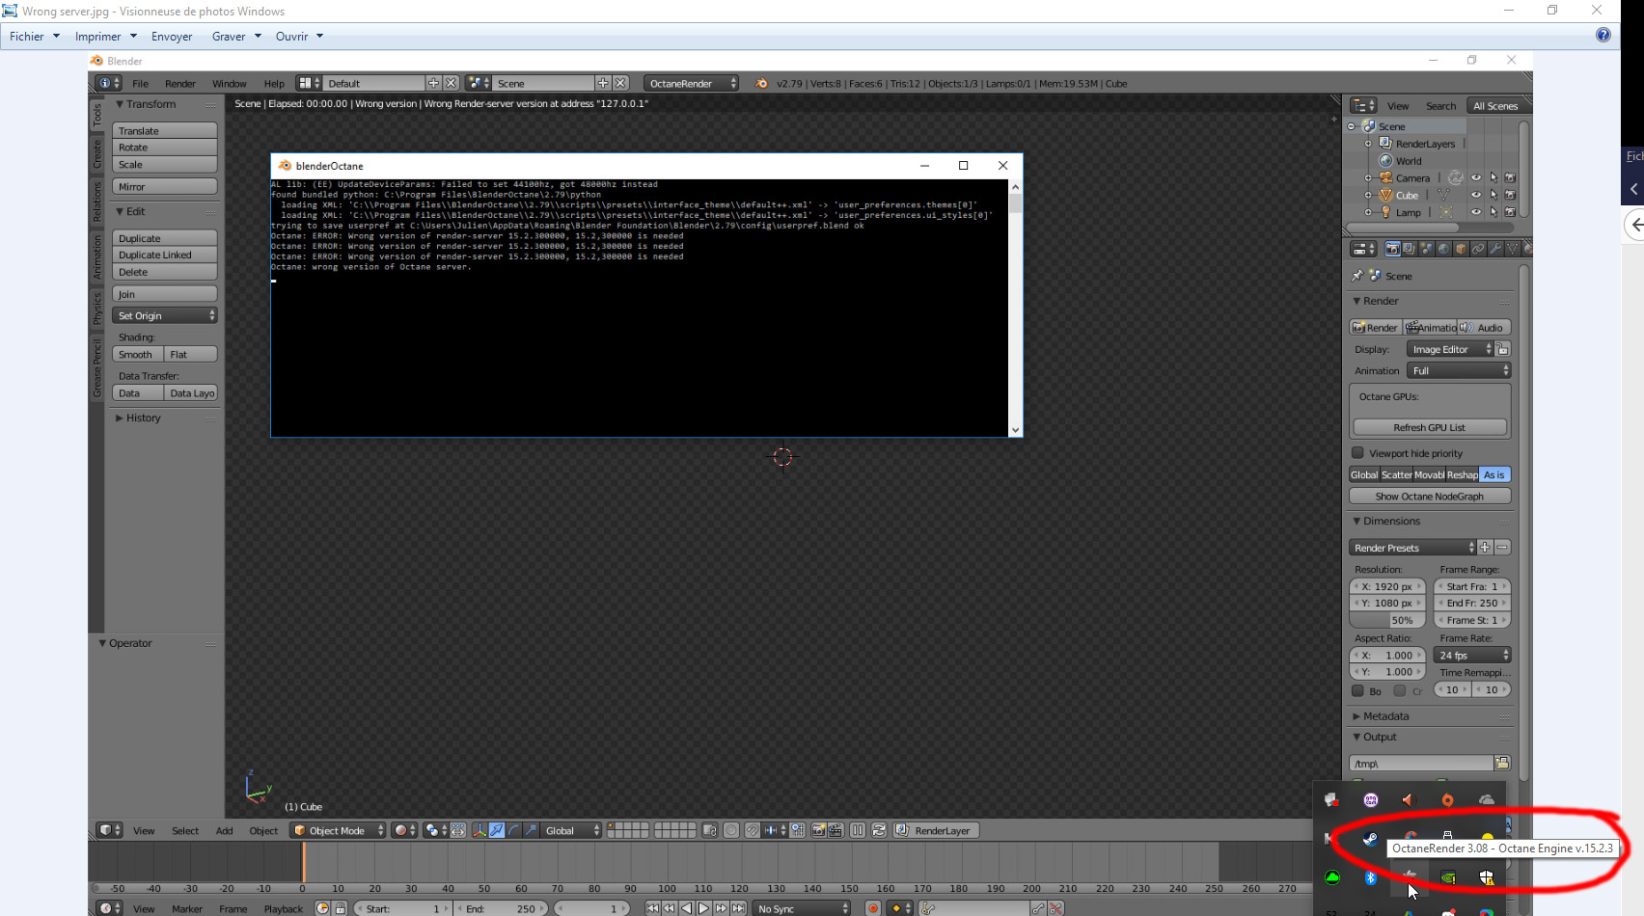Image resolution: width=1644 pixels, height=916 pixels.
Task: Click the blenderOctane console vertical scrollbar
Action: click(1015, 308)
